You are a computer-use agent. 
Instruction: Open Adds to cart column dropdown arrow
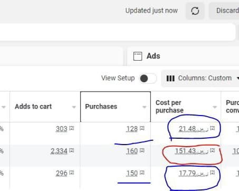(74, 107)
